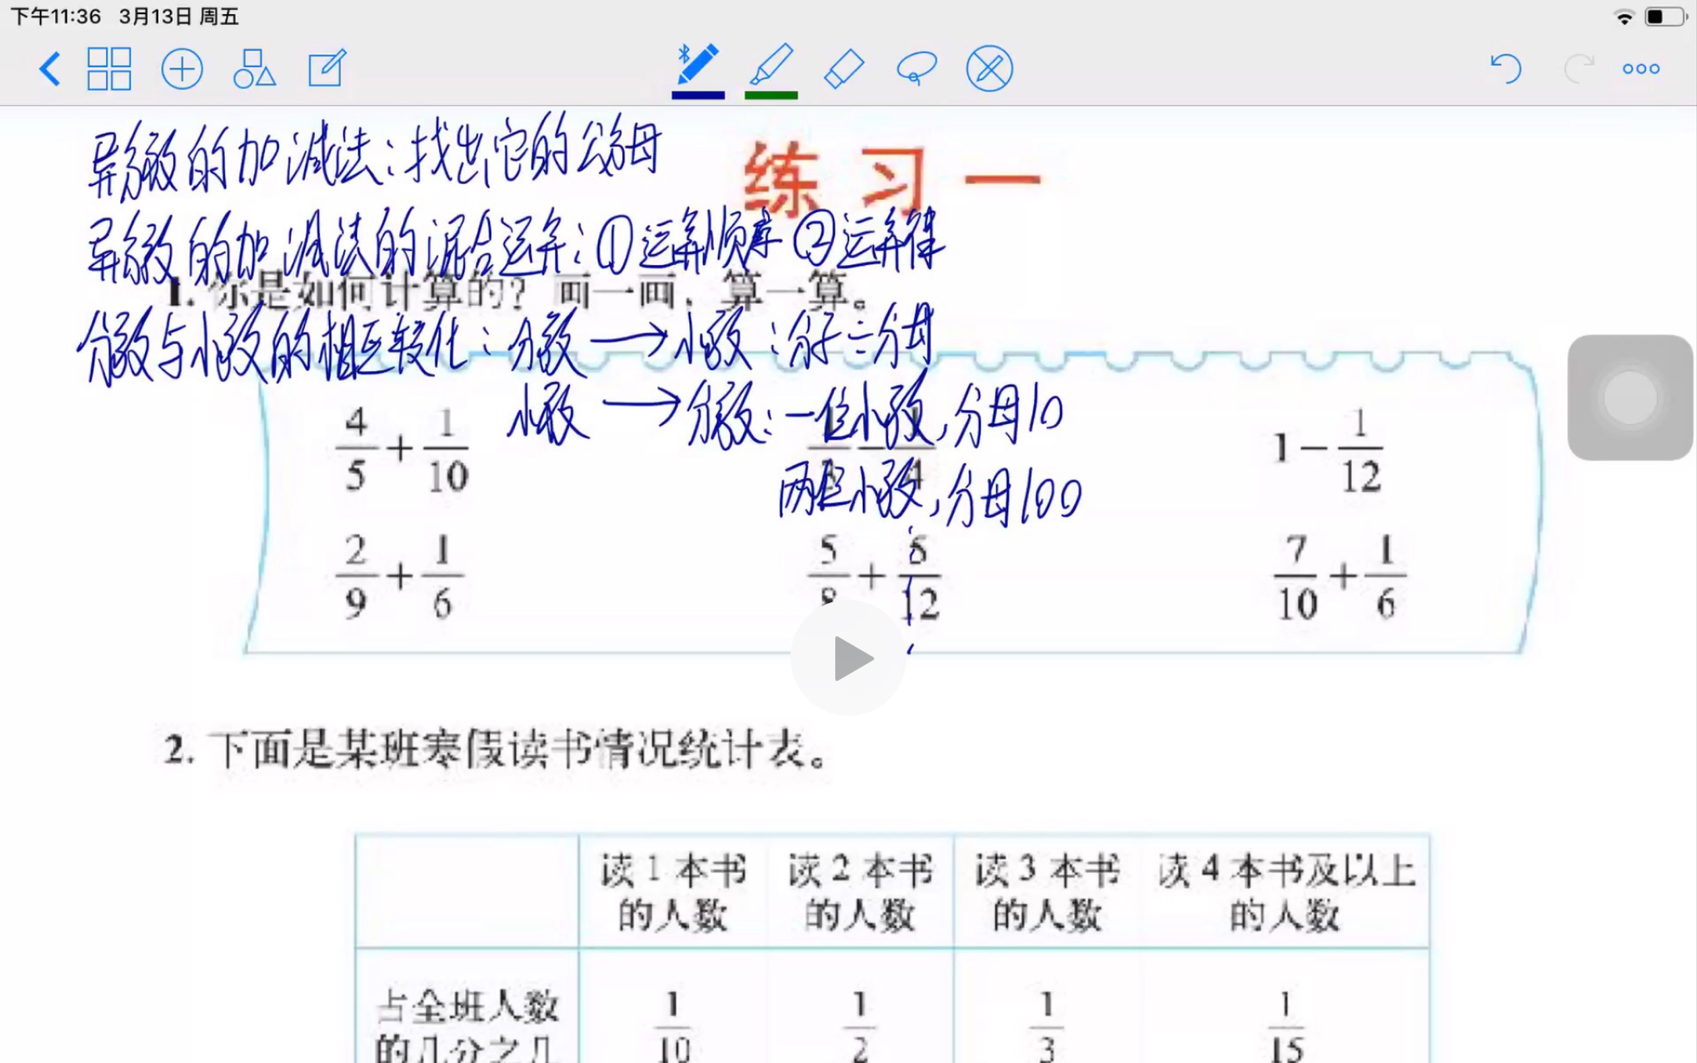This screenshot has width=1697, height=1063.
Task: Tap the table cell 1/3
Action: click(x=1047, y=1026)
